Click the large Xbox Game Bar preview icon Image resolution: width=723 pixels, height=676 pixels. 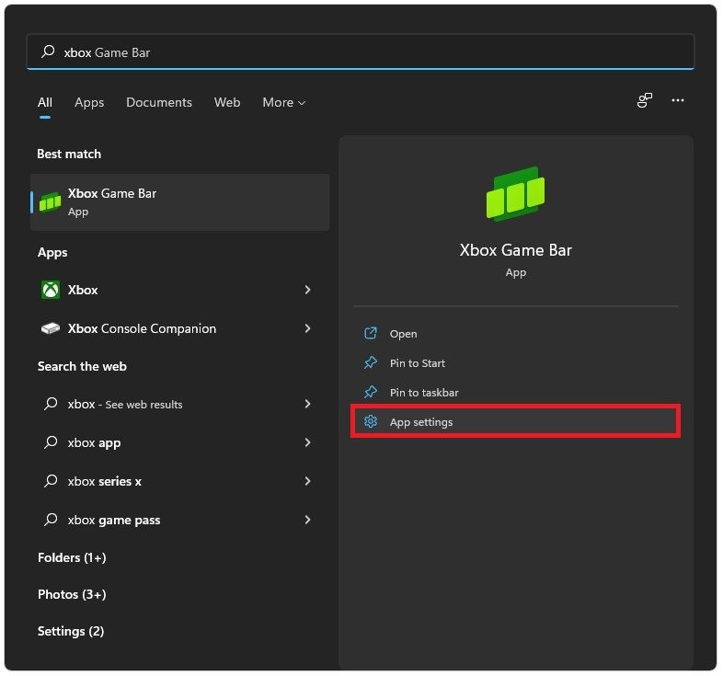coord(515,194)
